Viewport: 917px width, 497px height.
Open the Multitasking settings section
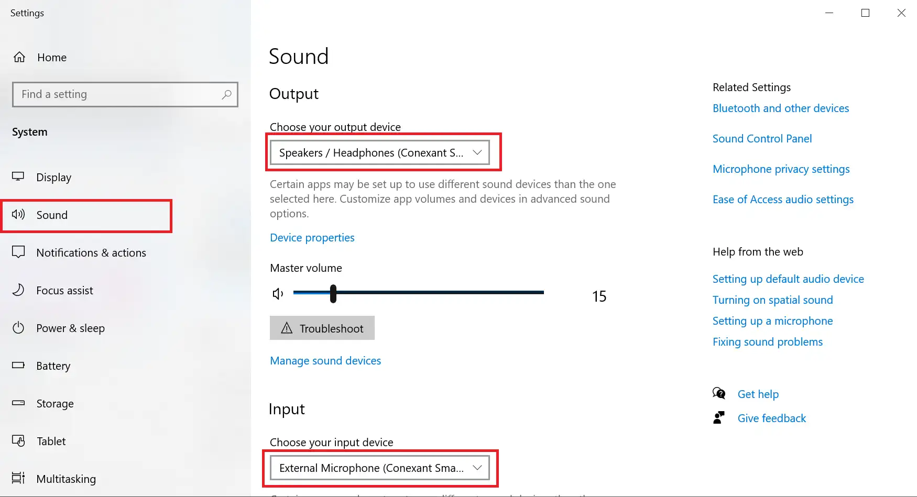coord(66,479)
